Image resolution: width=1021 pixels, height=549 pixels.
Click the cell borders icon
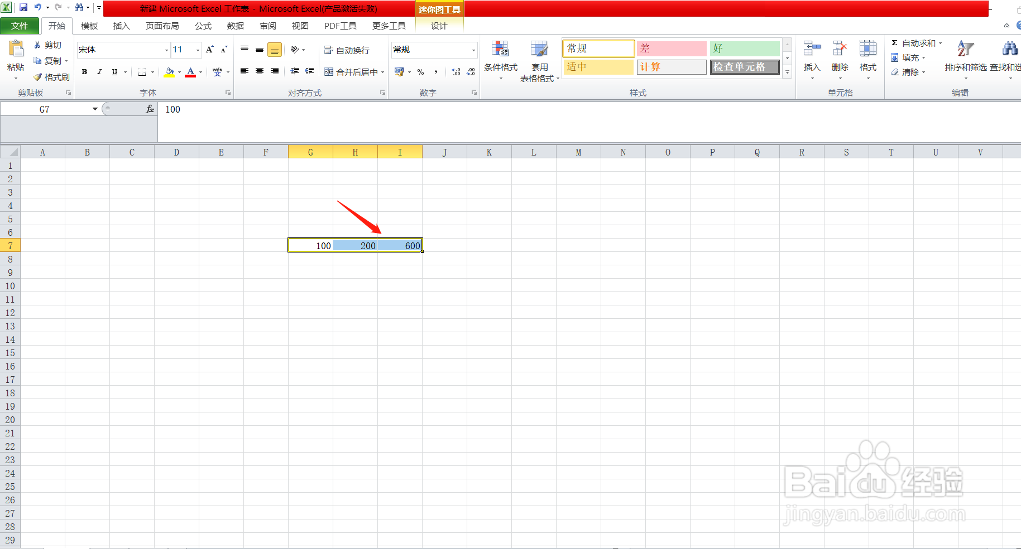(x=142, y=72)
